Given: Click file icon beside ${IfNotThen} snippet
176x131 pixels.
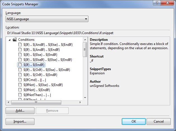Looking at the screenshot, I should [x=20, y=95].
